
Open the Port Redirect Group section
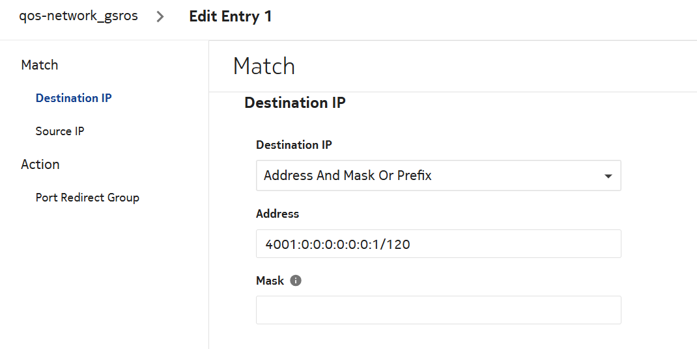coord(87,198)
